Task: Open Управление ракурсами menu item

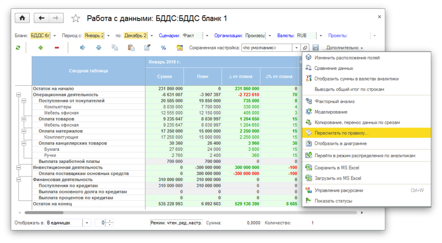Action: (x=367, y=190)
